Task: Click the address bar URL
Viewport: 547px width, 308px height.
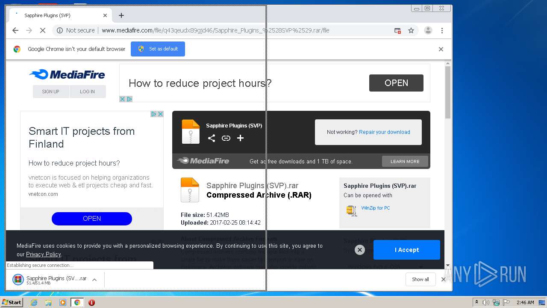Action: (x=215, y=30)
